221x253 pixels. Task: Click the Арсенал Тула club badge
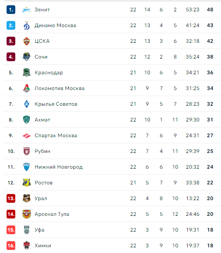(x=27, y=214)
